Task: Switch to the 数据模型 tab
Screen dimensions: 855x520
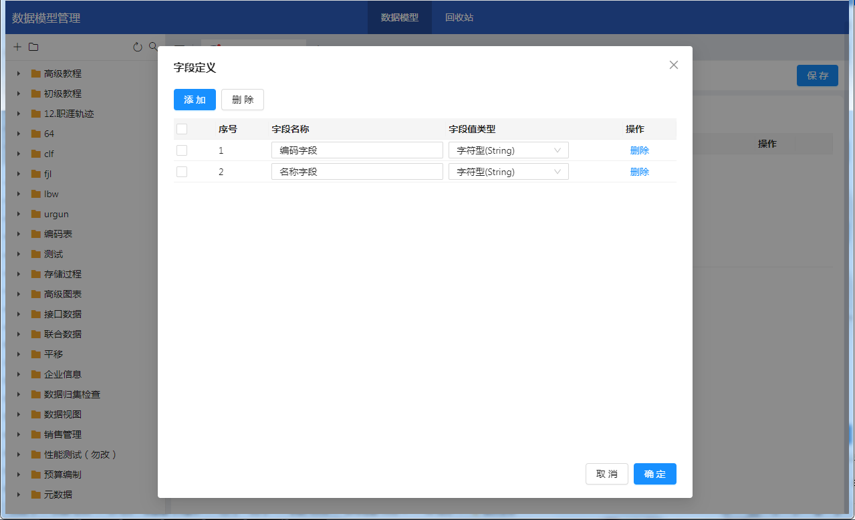Action: [400, 17]
